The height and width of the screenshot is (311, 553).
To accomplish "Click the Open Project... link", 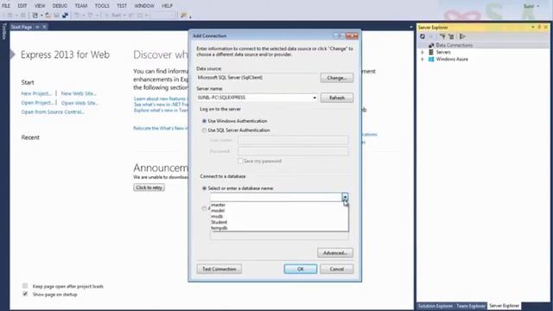I will point(37,103).
